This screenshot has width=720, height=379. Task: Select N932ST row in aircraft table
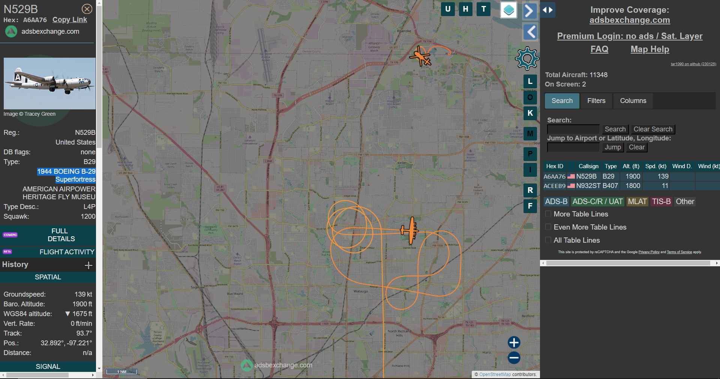pyautogui.click(x=631, y=186)
